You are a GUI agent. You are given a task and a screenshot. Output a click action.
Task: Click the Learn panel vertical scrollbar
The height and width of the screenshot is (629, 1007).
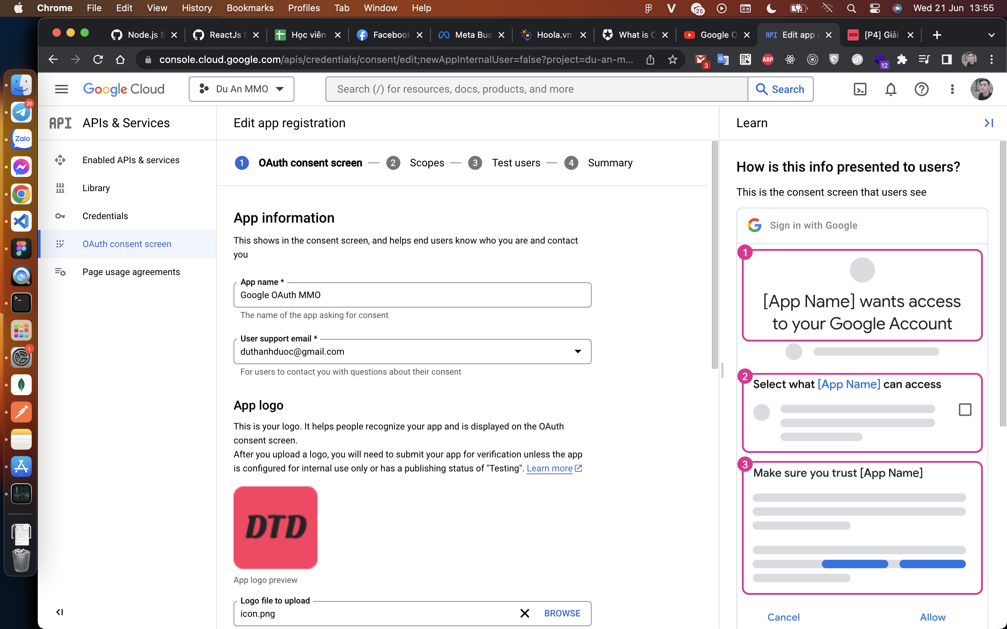click(1003, 284)
